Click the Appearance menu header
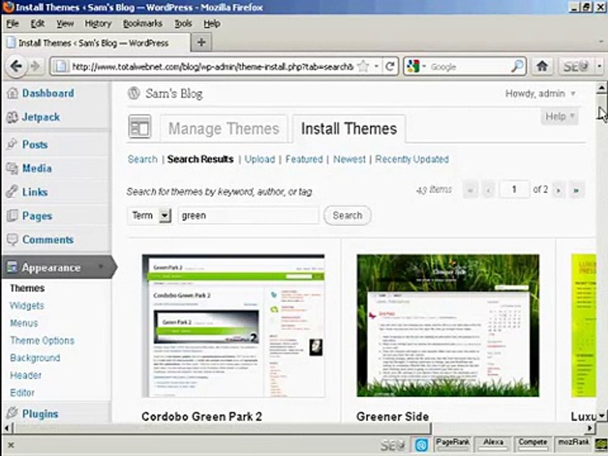 [x=51, y=267]
